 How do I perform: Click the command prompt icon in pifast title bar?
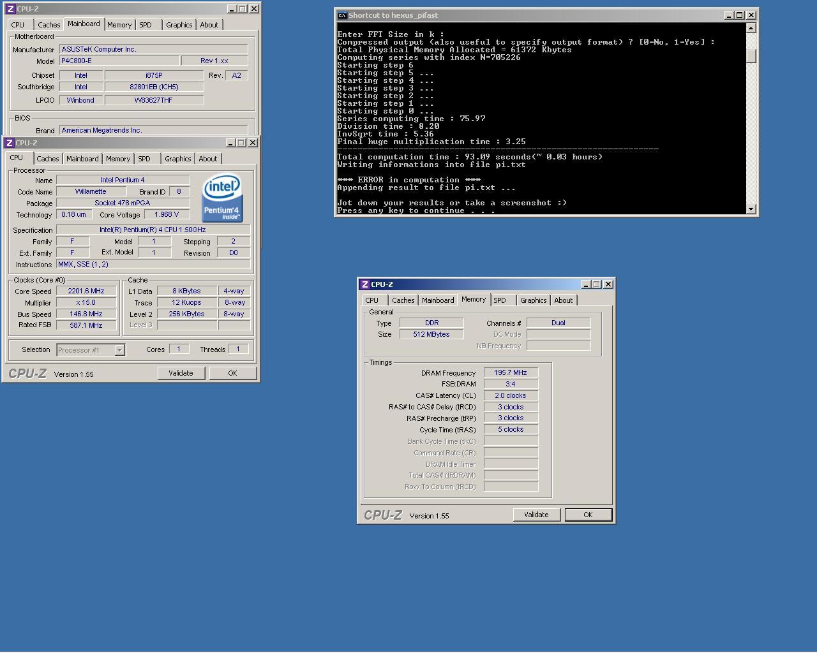pos(342,15)
